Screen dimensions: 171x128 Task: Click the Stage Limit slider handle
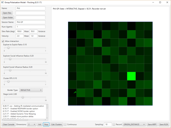click(x=23, y=97)
